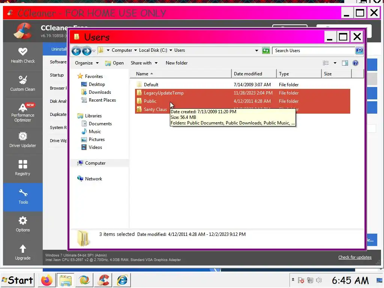Select Tools section in CCleaner
384x288 pixels.
click(x=23, y=197)
